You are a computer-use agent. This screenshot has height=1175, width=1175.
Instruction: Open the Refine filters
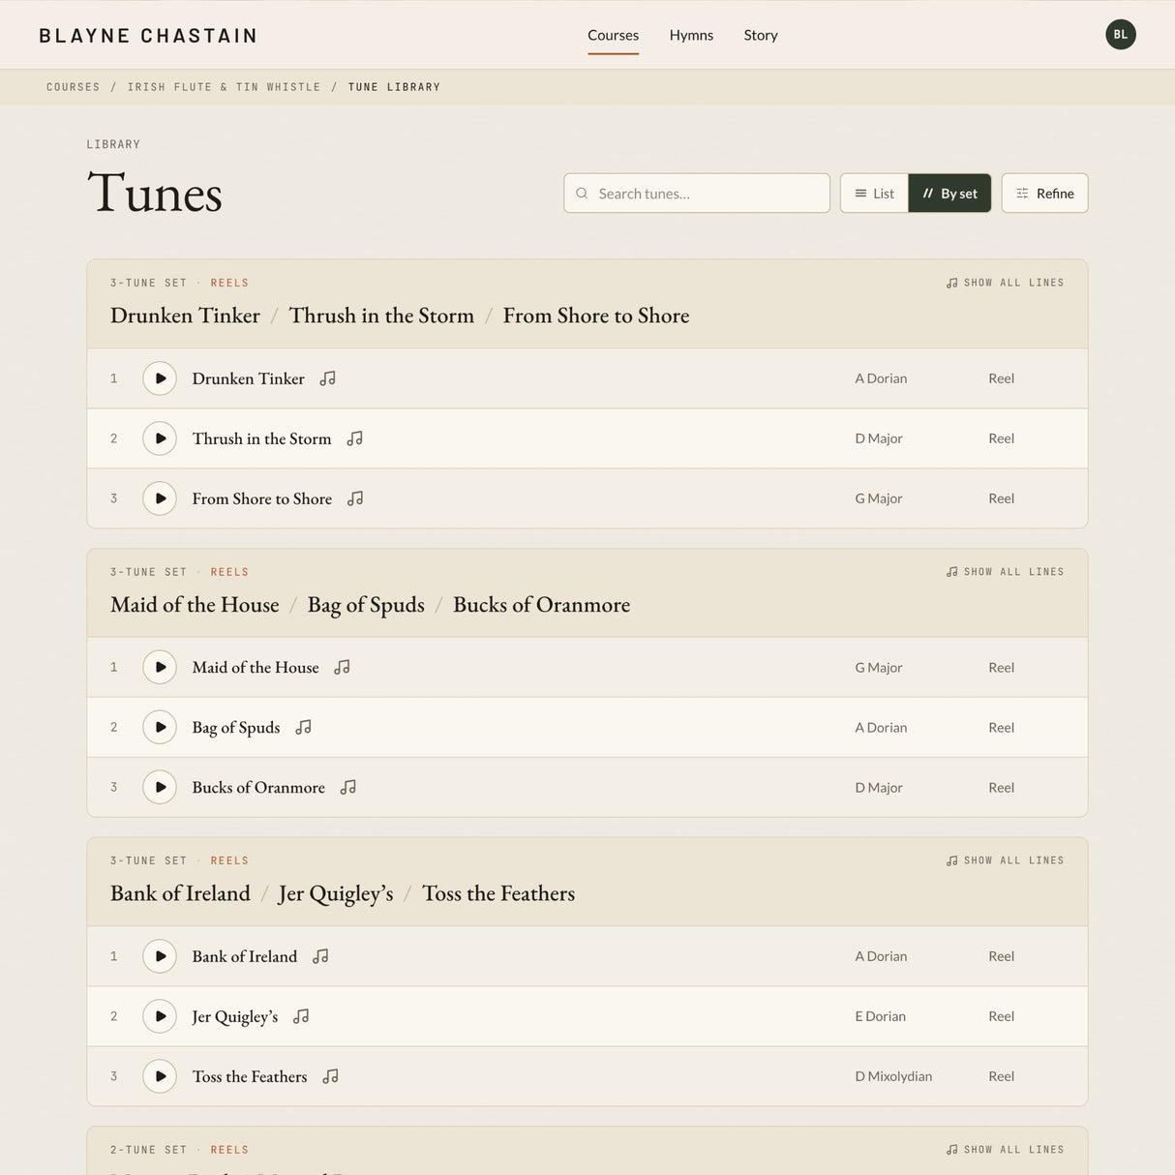point(1044,194)
